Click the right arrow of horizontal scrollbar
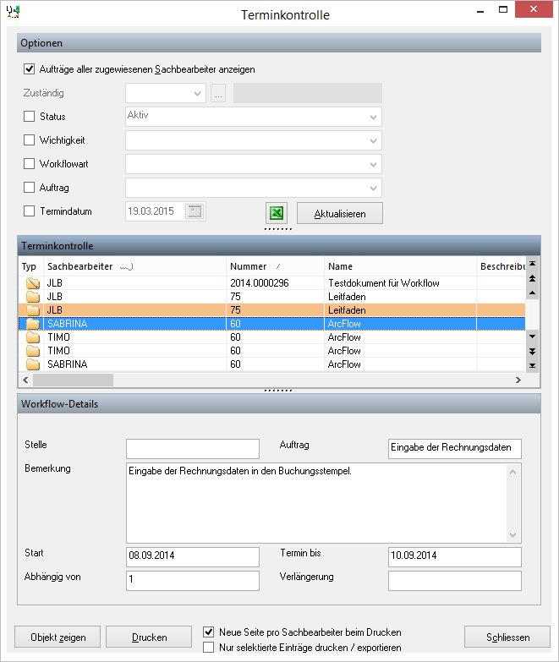The height and width of the screenshot is (662, 559). (518, 380)
